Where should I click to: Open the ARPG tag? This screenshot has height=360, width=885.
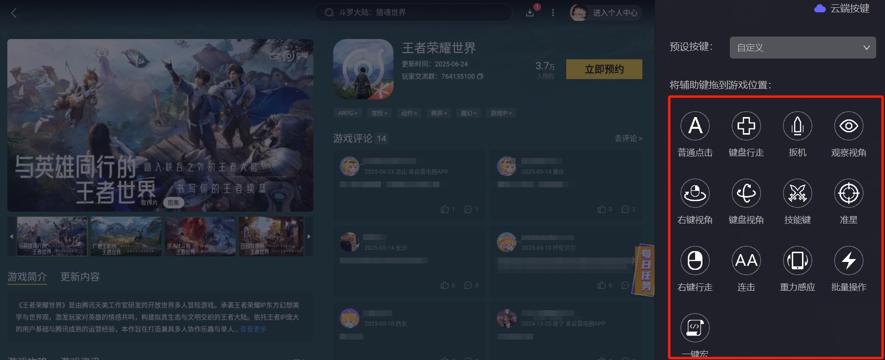pos(348,113)
